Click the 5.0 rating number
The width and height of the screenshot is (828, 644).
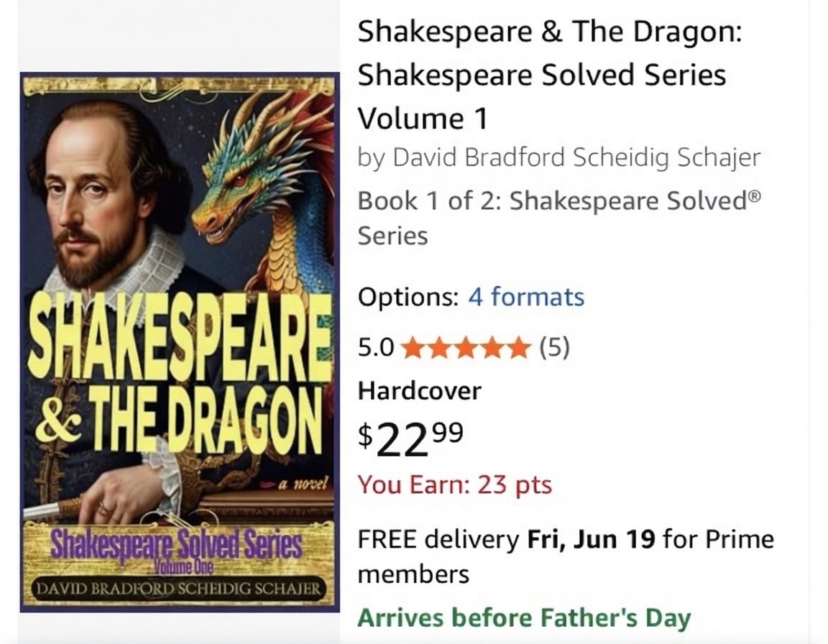(376, 348)
